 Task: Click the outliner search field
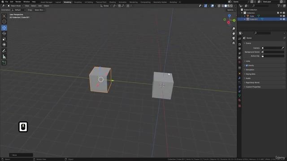pos(261,6)
